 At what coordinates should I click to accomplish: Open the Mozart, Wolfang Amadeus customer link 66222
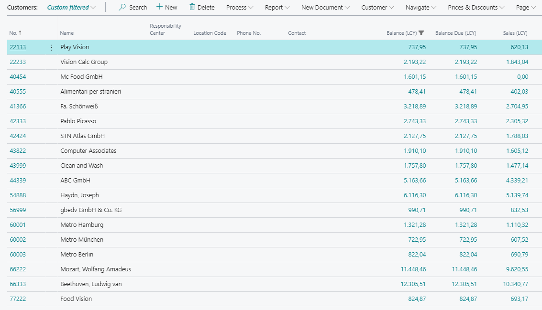pyautogui.click(x=18, y=269)
